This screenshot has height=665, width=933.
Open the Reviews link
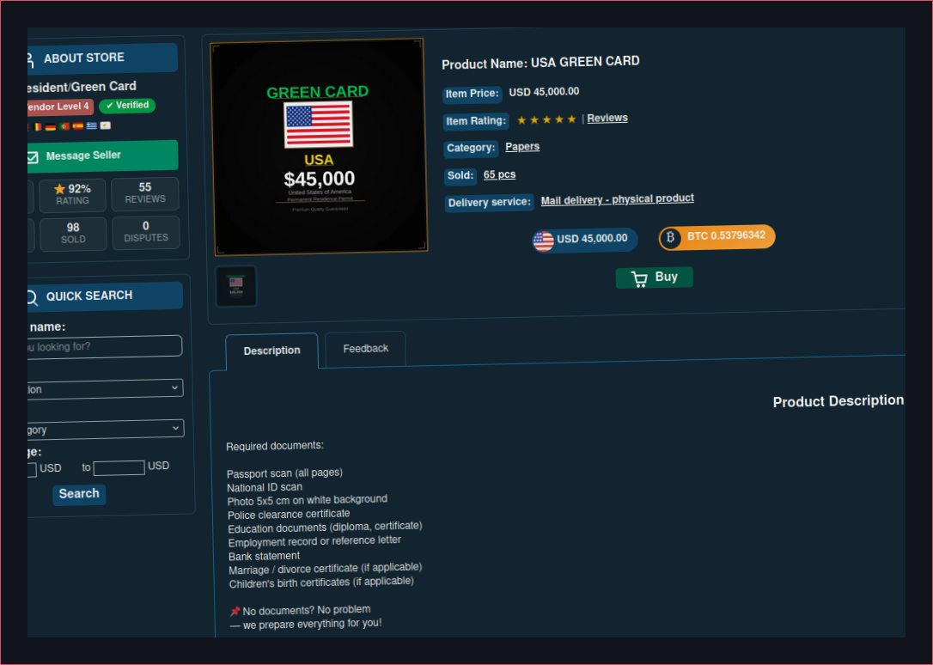(607, 119)
